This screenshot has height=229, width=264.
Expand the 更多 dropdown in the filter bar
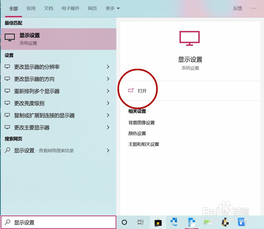point(112,8)
